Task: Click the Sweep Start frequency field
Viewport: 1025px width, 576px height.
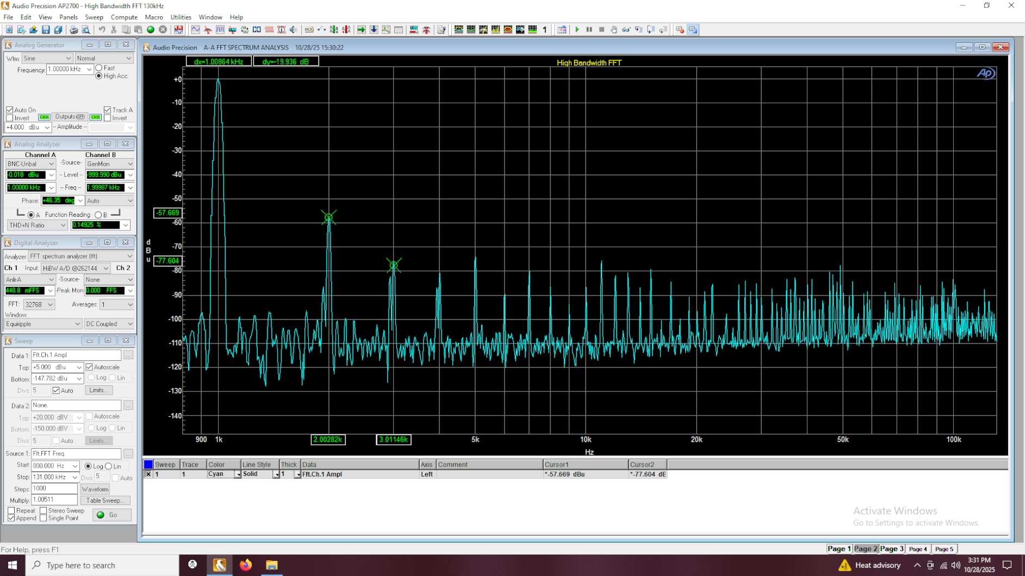Action: point(55,466)
